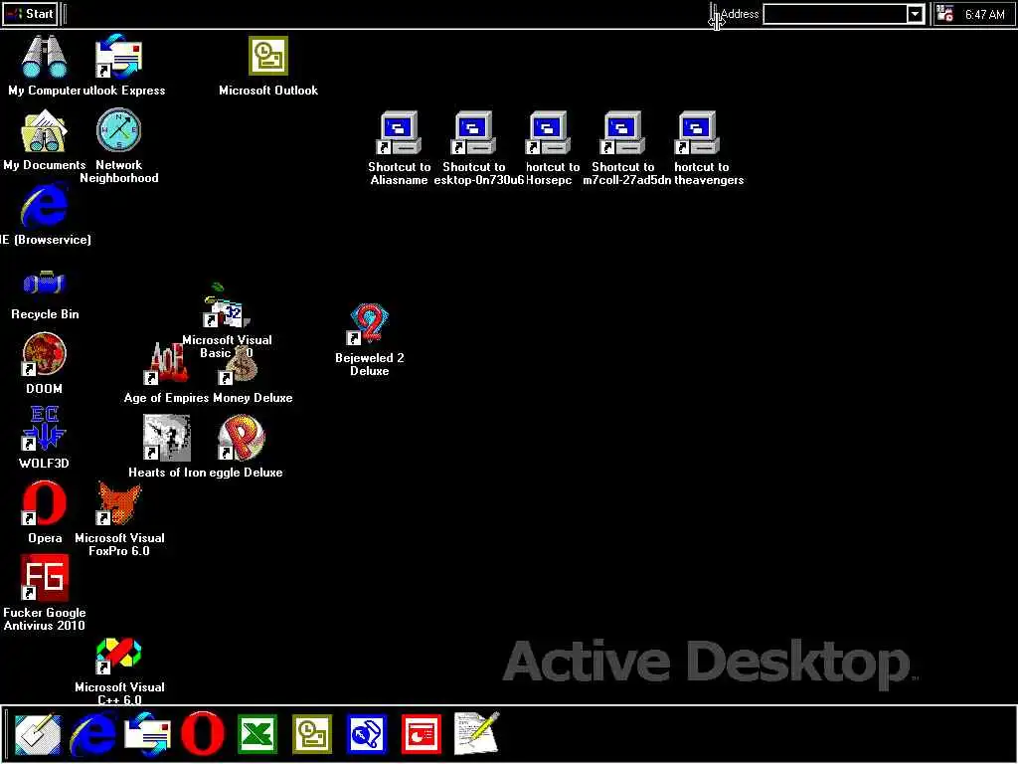
Task: Launch PowerPoint from bottom toolbar
Action: pyautogui.click(x=422, y=734)
